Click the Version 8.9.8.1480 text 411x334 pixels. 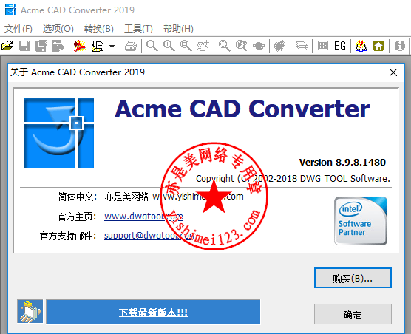(x=342, y=162)
